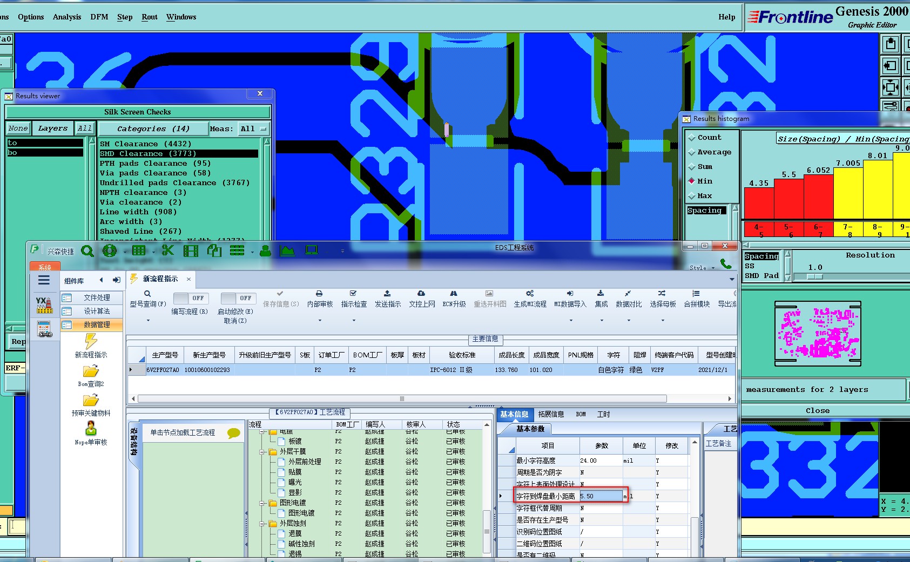The height and width of the screenshot is (562, 910).
Task: Click the green area chart icon
Action: (287, 250)
